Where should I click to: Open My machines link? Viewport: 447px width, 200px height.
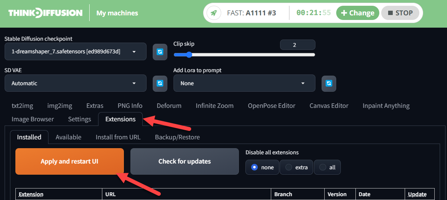point(117,13)
